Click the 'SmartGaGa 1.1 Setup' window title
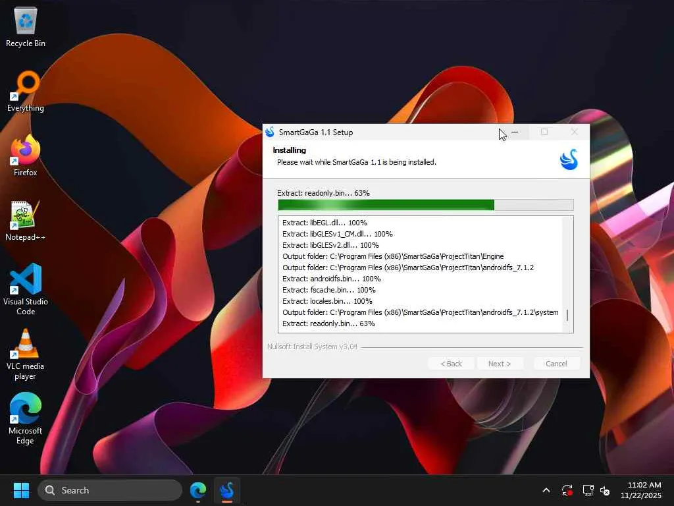Screen dimensions: 674x506 point(316,132)
